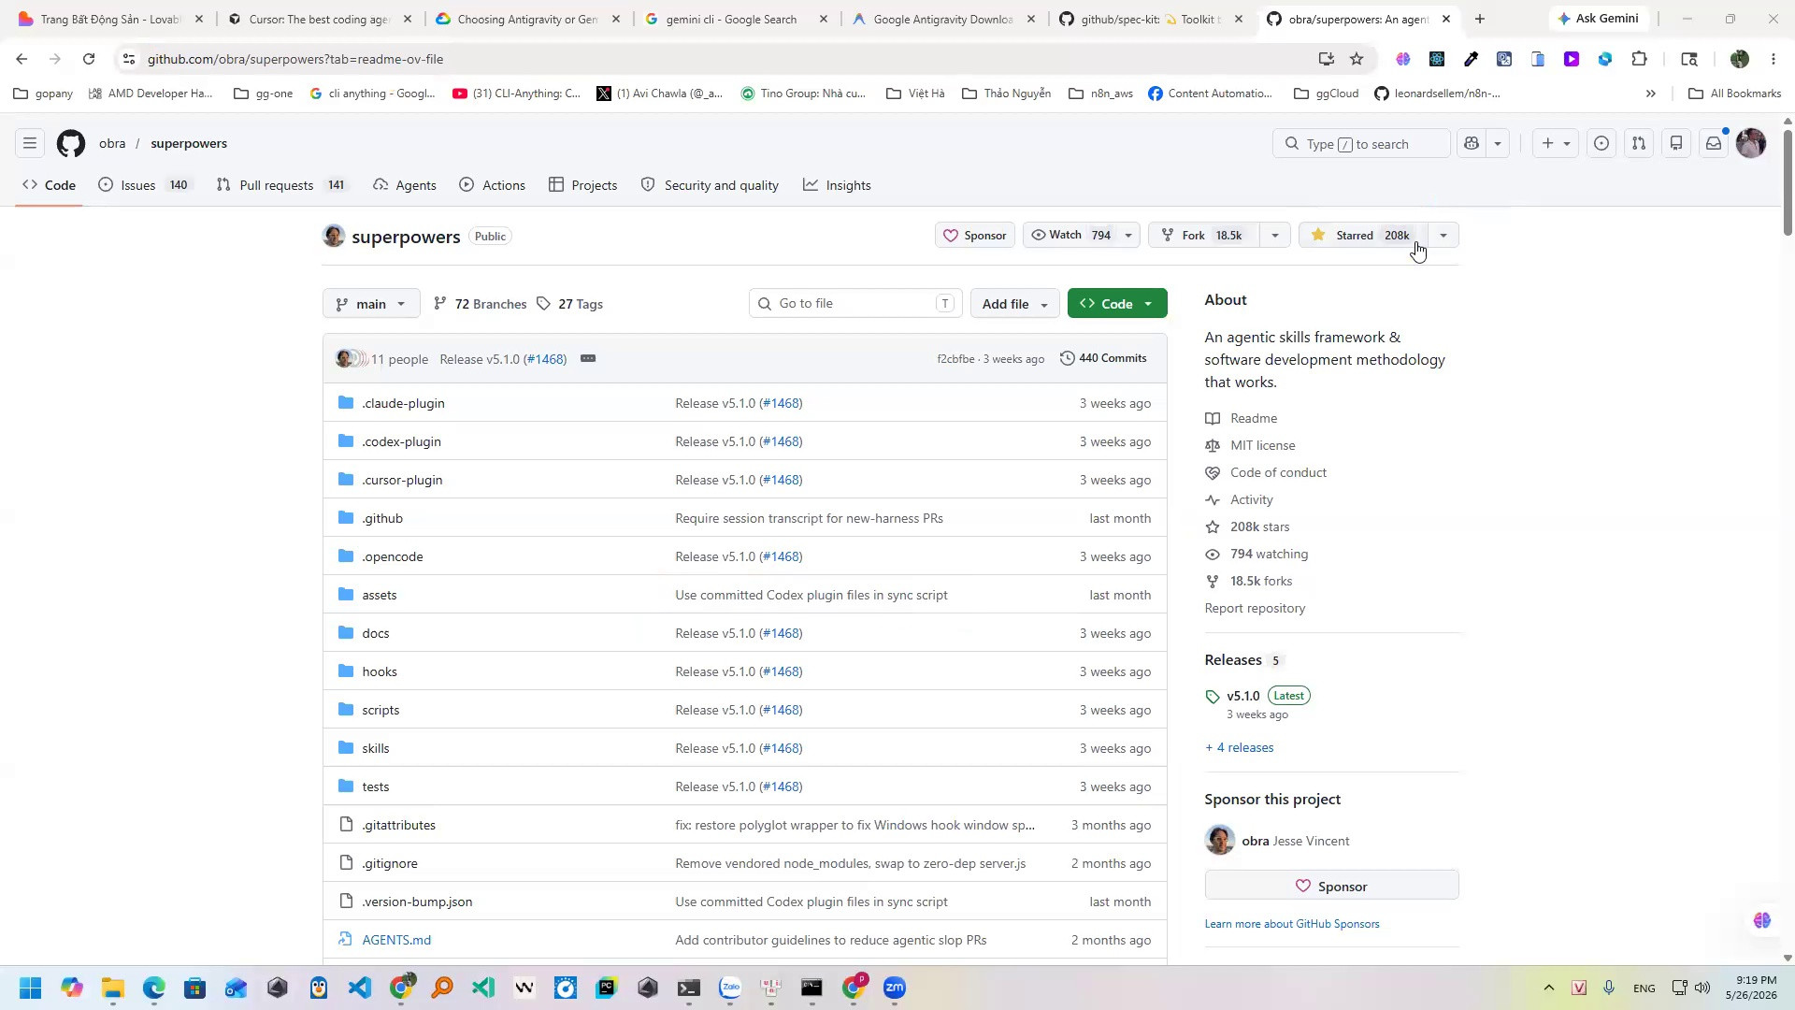Viewport: 1795px width, 1010px height.
Task: Open the + 4 releases link
Action: (1240, 747)
